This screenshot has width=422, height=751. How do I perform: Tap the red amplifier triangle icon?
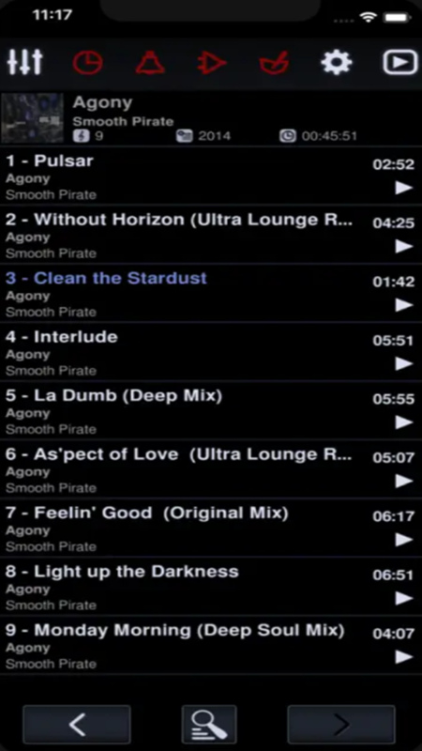(212, 63)
